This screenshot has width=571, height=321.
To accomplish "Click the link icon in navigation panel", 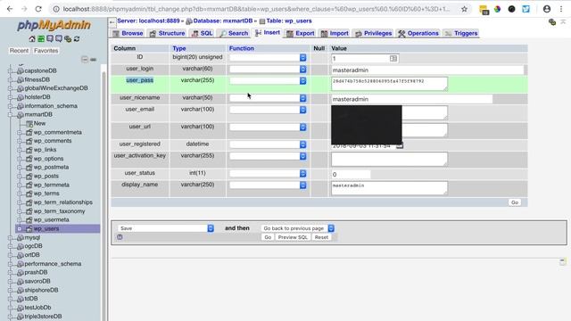I will (93, 60).
